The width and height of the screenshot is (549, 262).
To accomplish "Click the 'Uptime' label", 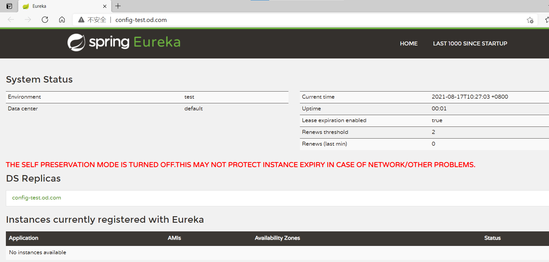I will click(x=311, y=109).
